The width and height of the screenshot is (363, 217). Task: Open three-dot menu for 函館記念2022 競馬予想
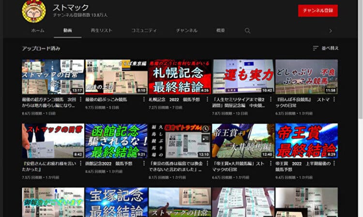coord(144,163)
